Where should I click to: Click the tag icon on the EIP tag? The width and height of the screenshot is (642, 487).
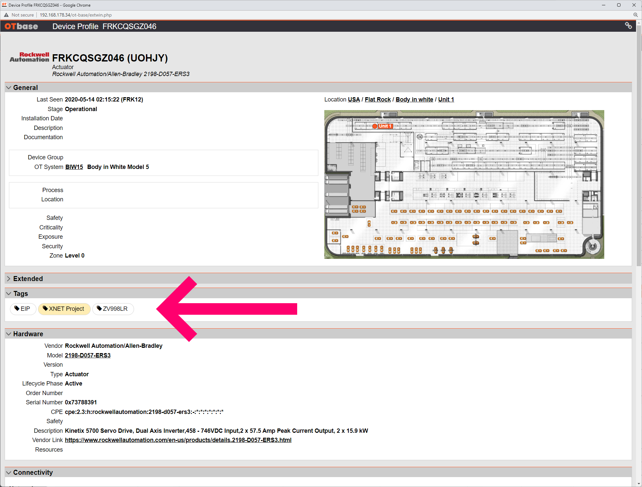tap(17, 308)
